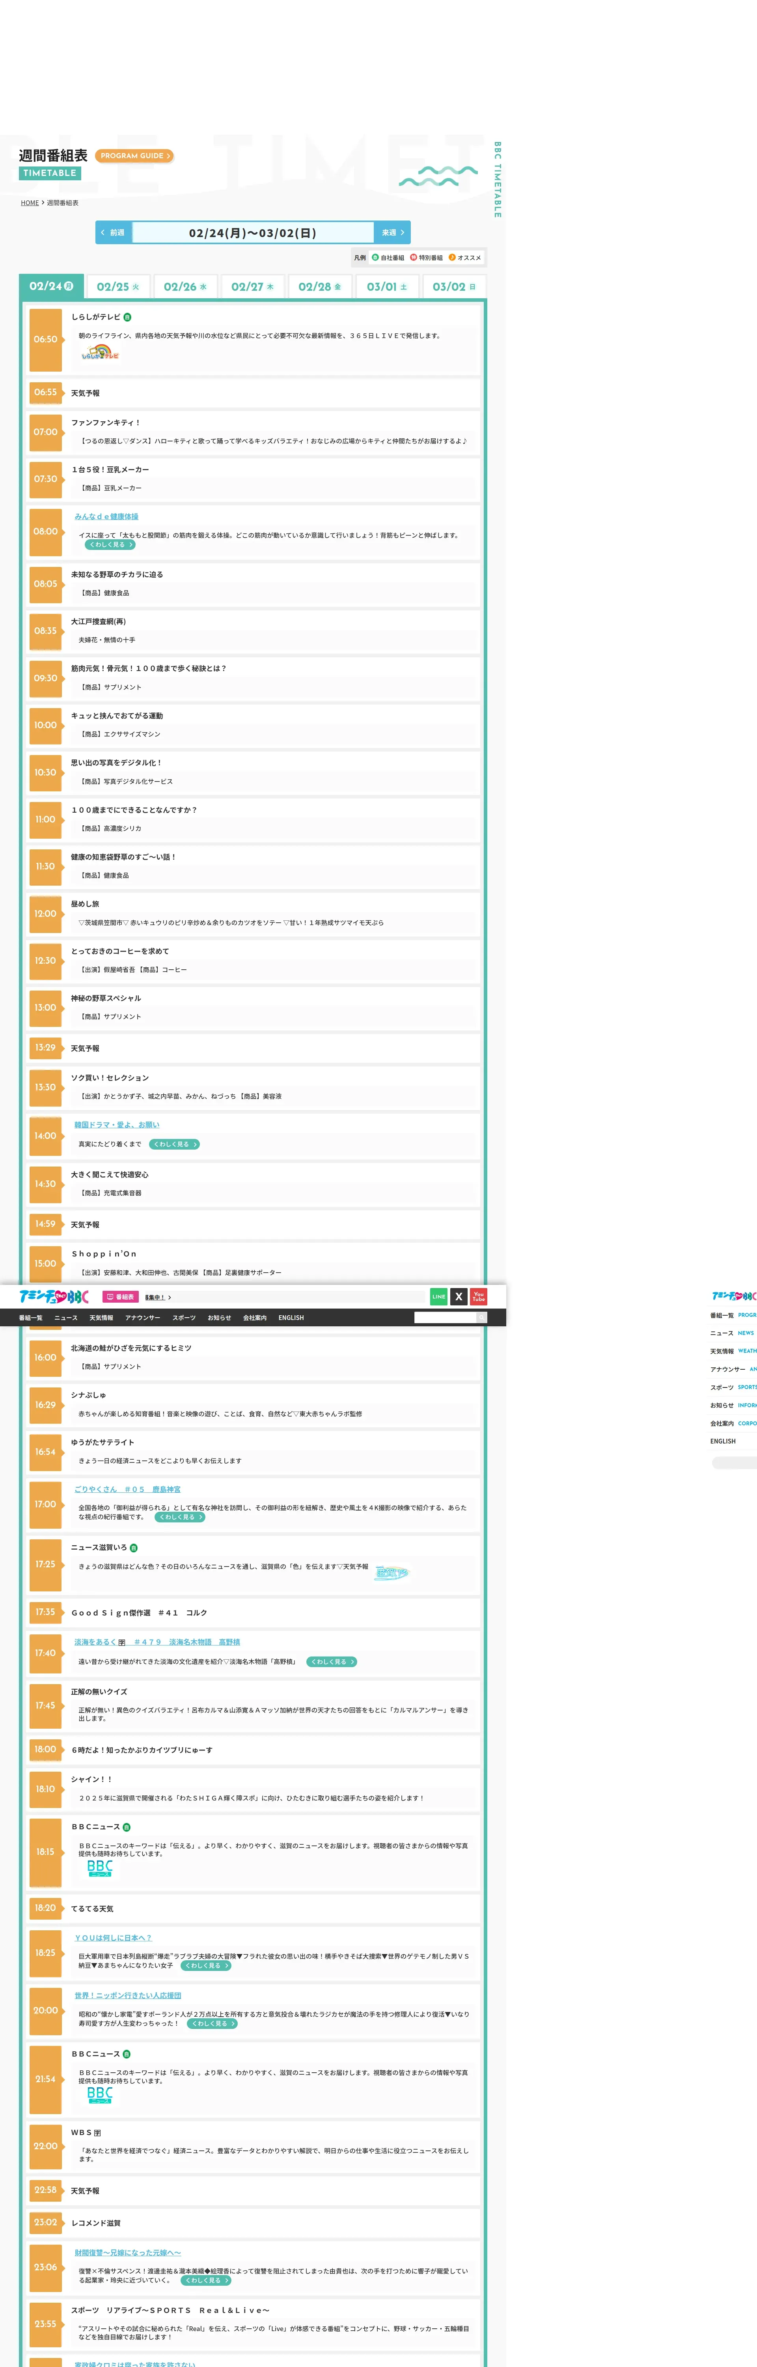Screen dimensions: 757x2367
Task: Open the YouTube icon in header
Action: coord(479,1296)
